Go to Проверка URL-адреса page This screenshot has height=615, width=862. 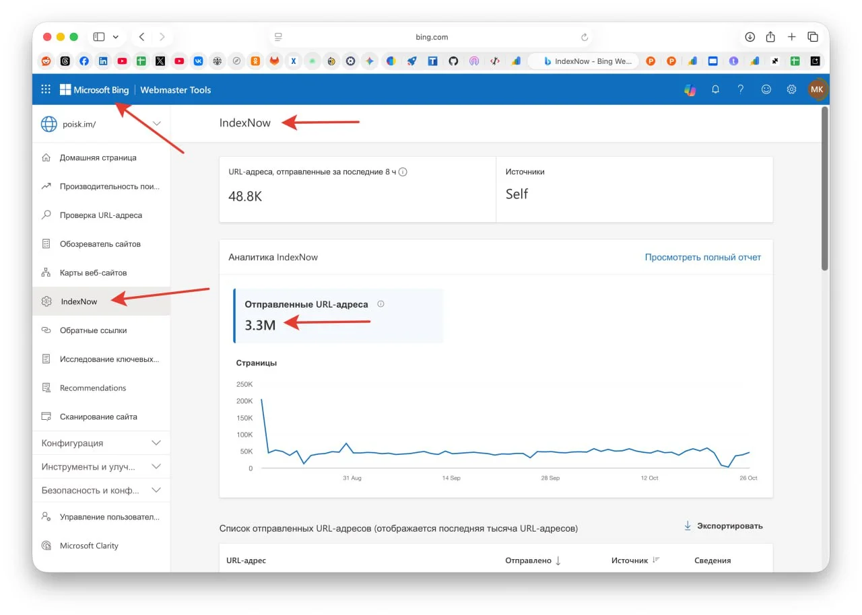pos(100,215)
